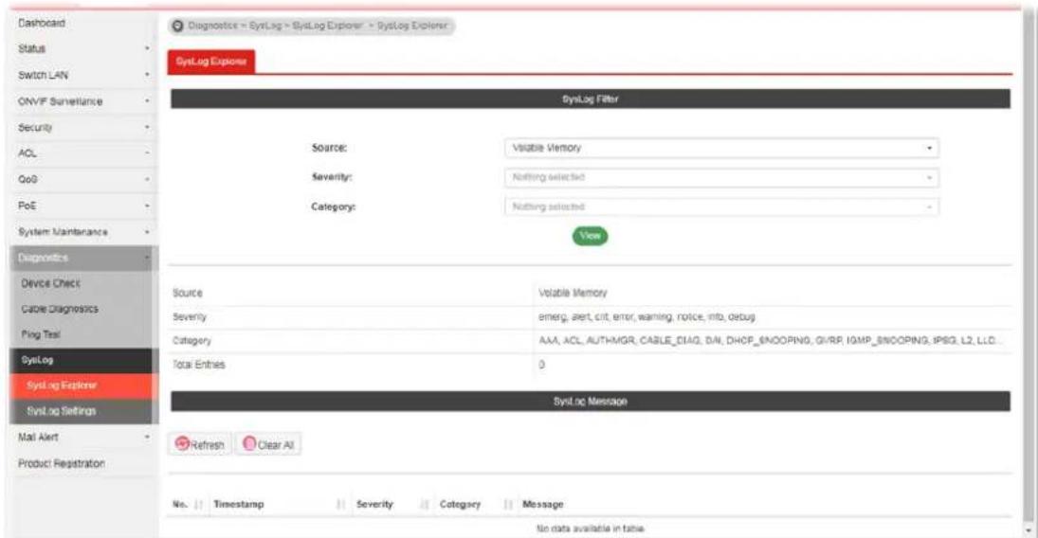This screenshot has width=1038, height=538.
Task: Sort by the No. column
Action: click(x=188, y=504)
